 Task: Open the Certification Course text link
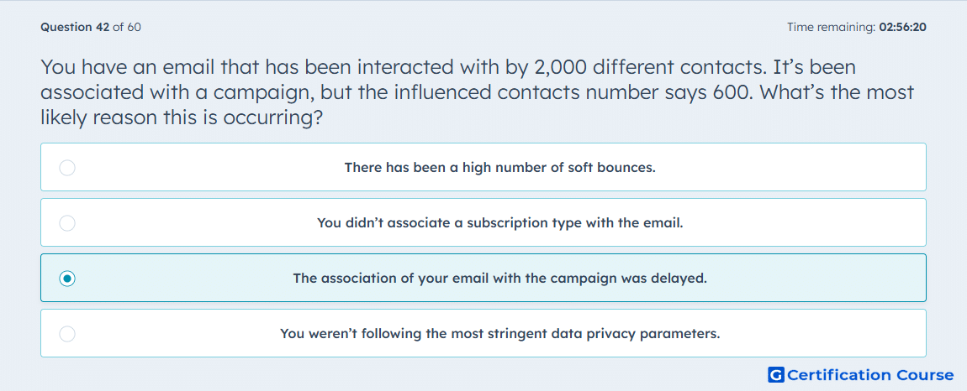[x=870, y=375]
